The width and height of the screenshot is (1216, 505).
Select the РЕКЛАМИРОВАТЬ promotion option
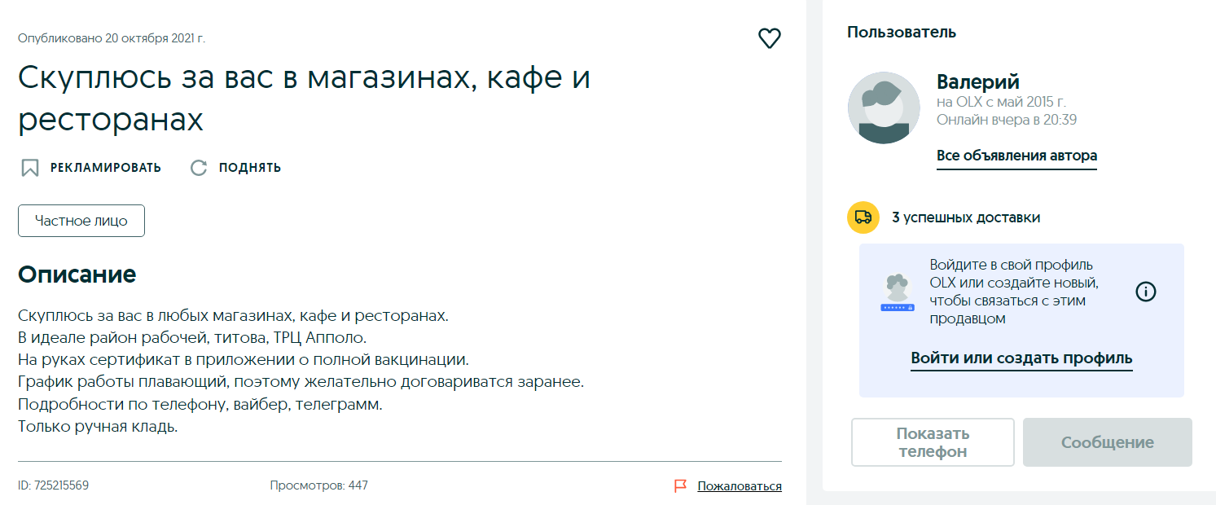pyautogui.click(x=106, y=166)
